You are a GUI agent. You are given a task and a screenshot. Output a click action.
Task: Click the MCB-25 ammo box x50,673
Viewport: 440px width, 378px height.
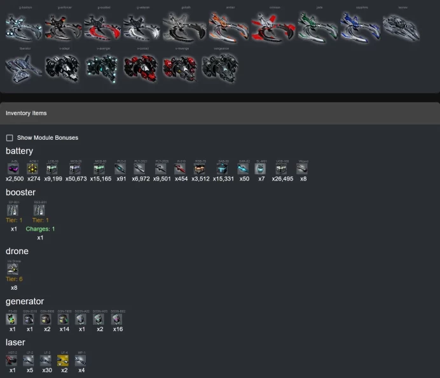75,169
